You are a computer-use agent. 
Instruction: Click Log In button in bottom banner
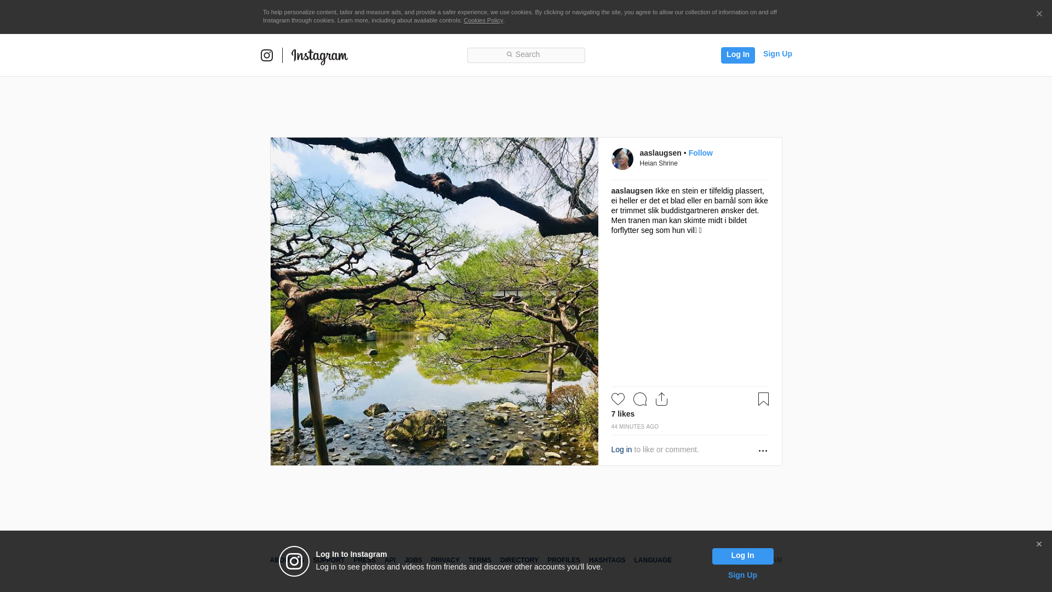click(x=743, y=556)
